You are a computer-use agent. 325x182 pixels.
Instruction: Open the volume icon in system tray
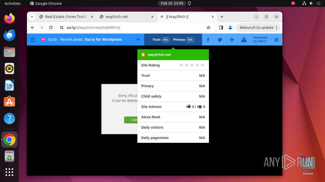coord(312,3)
